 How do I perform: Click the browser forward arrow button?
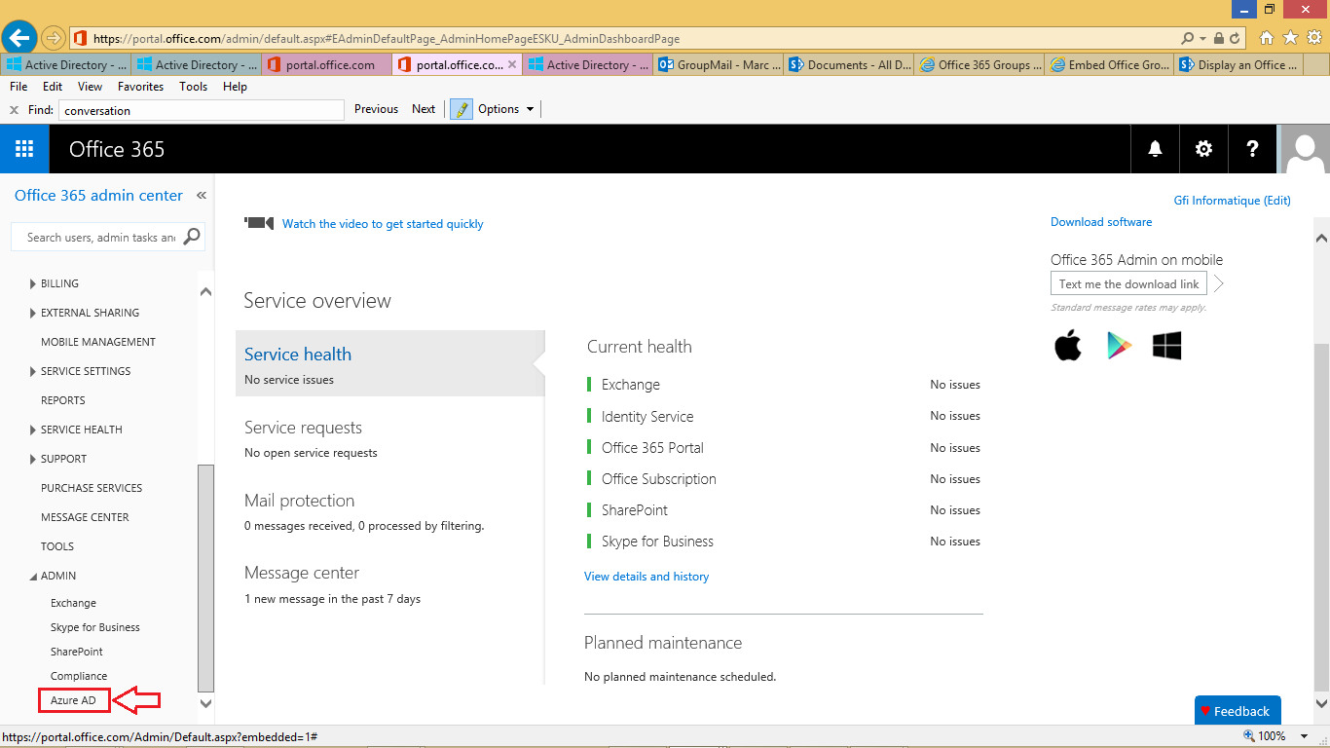[x=54, y=38]
